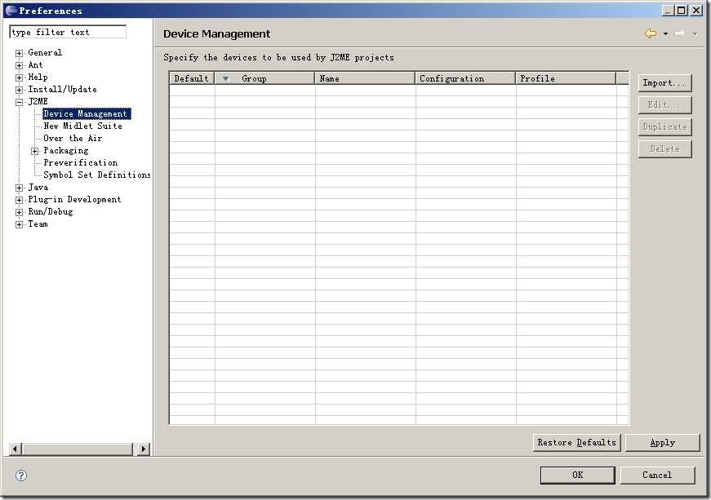Sort by the Group column header

click(264, 78)
